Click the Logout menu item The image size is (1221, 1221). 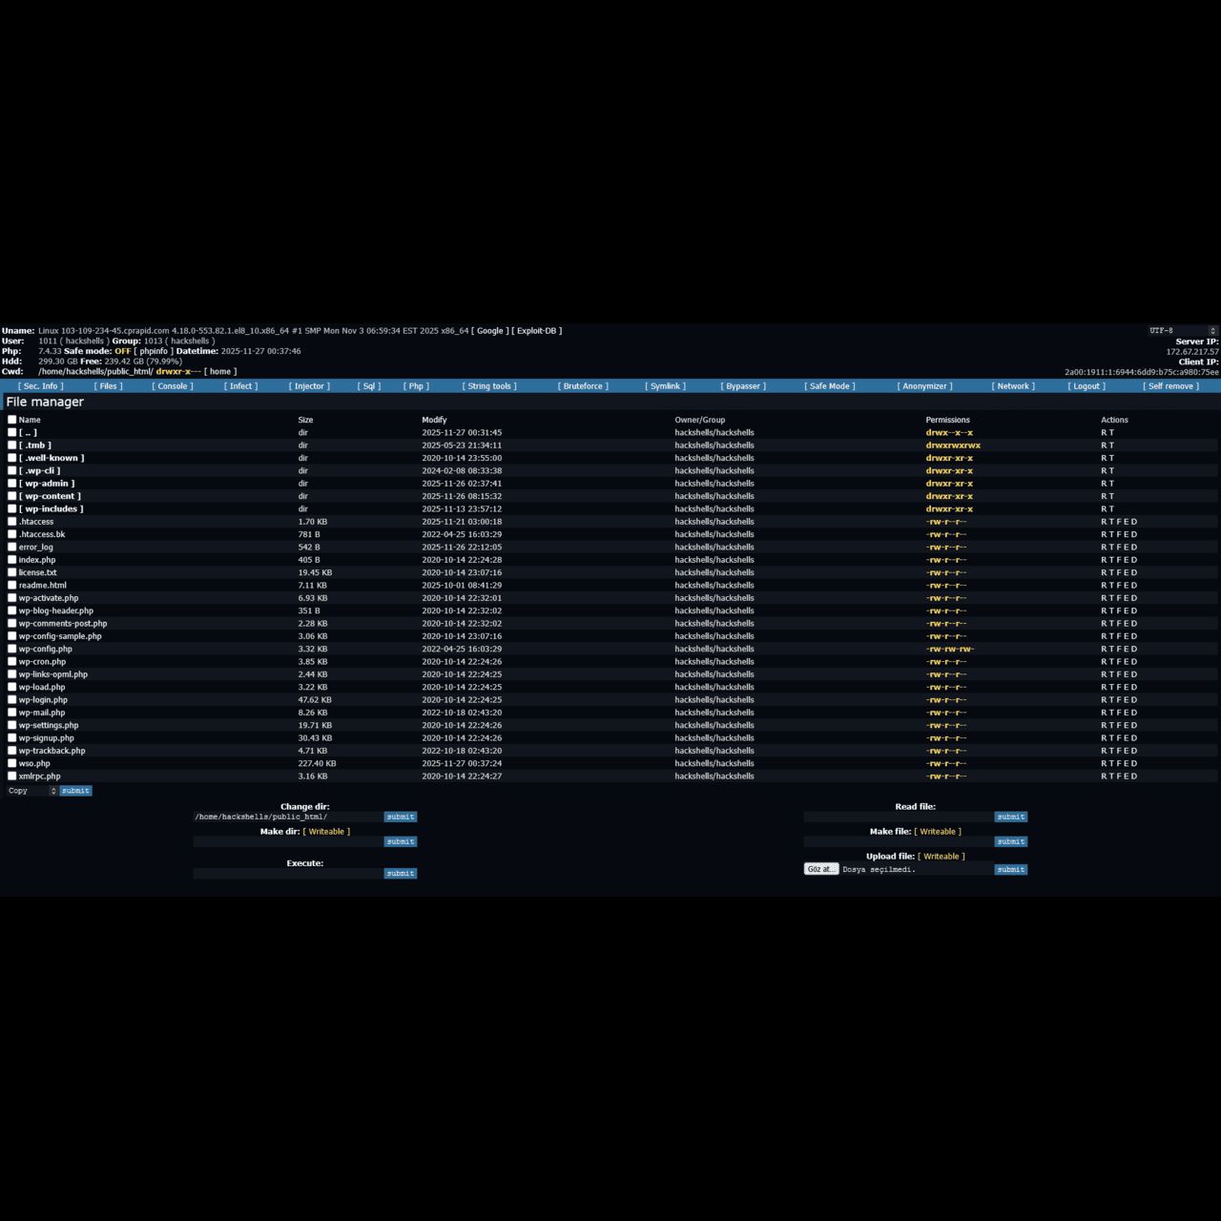point(1085,385)
